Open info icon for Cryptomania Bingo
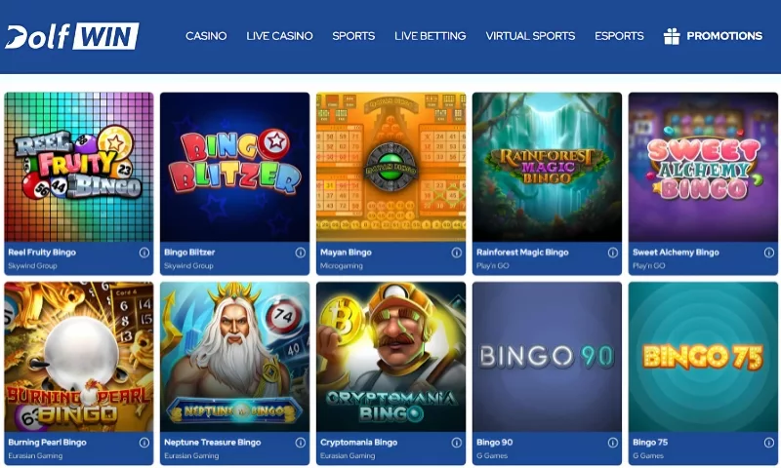The height and width of the screenshot is (468, 781). 456,443
